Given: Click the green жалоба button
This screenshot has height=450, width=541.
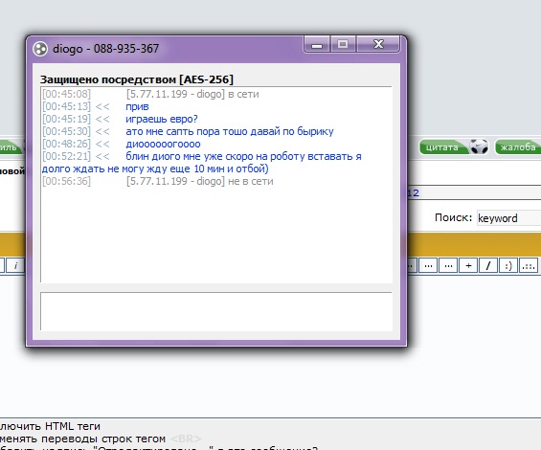Looking at the screenshot, I should (518, 147).
